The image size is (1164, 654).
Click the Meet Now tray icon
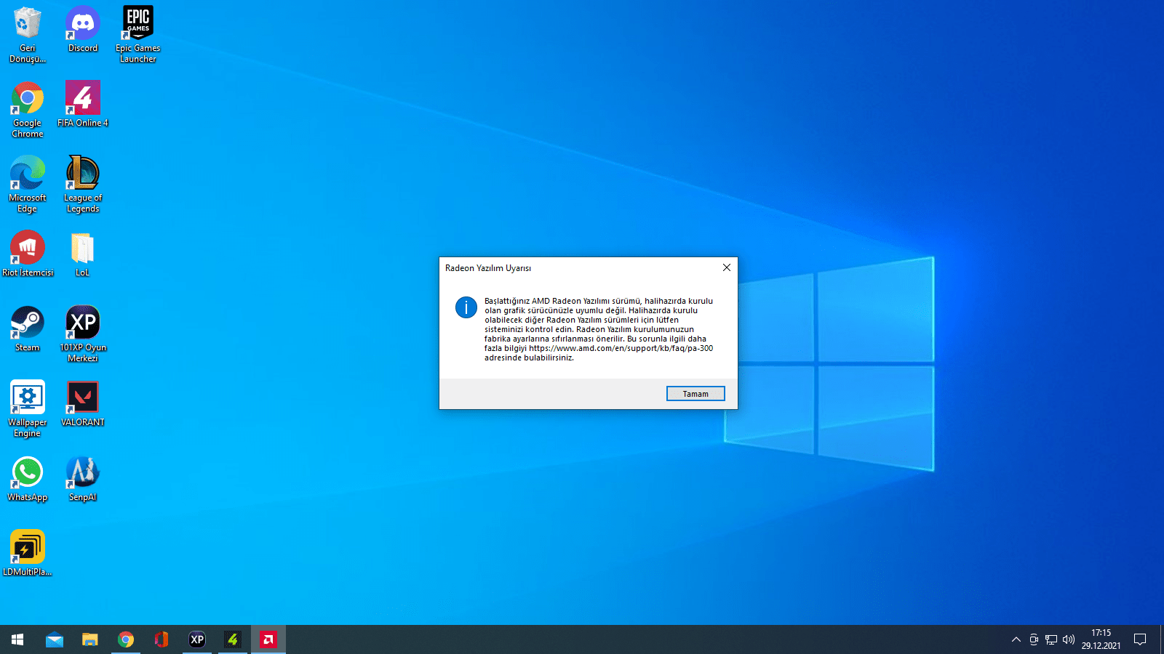(x=1034, y=639)
